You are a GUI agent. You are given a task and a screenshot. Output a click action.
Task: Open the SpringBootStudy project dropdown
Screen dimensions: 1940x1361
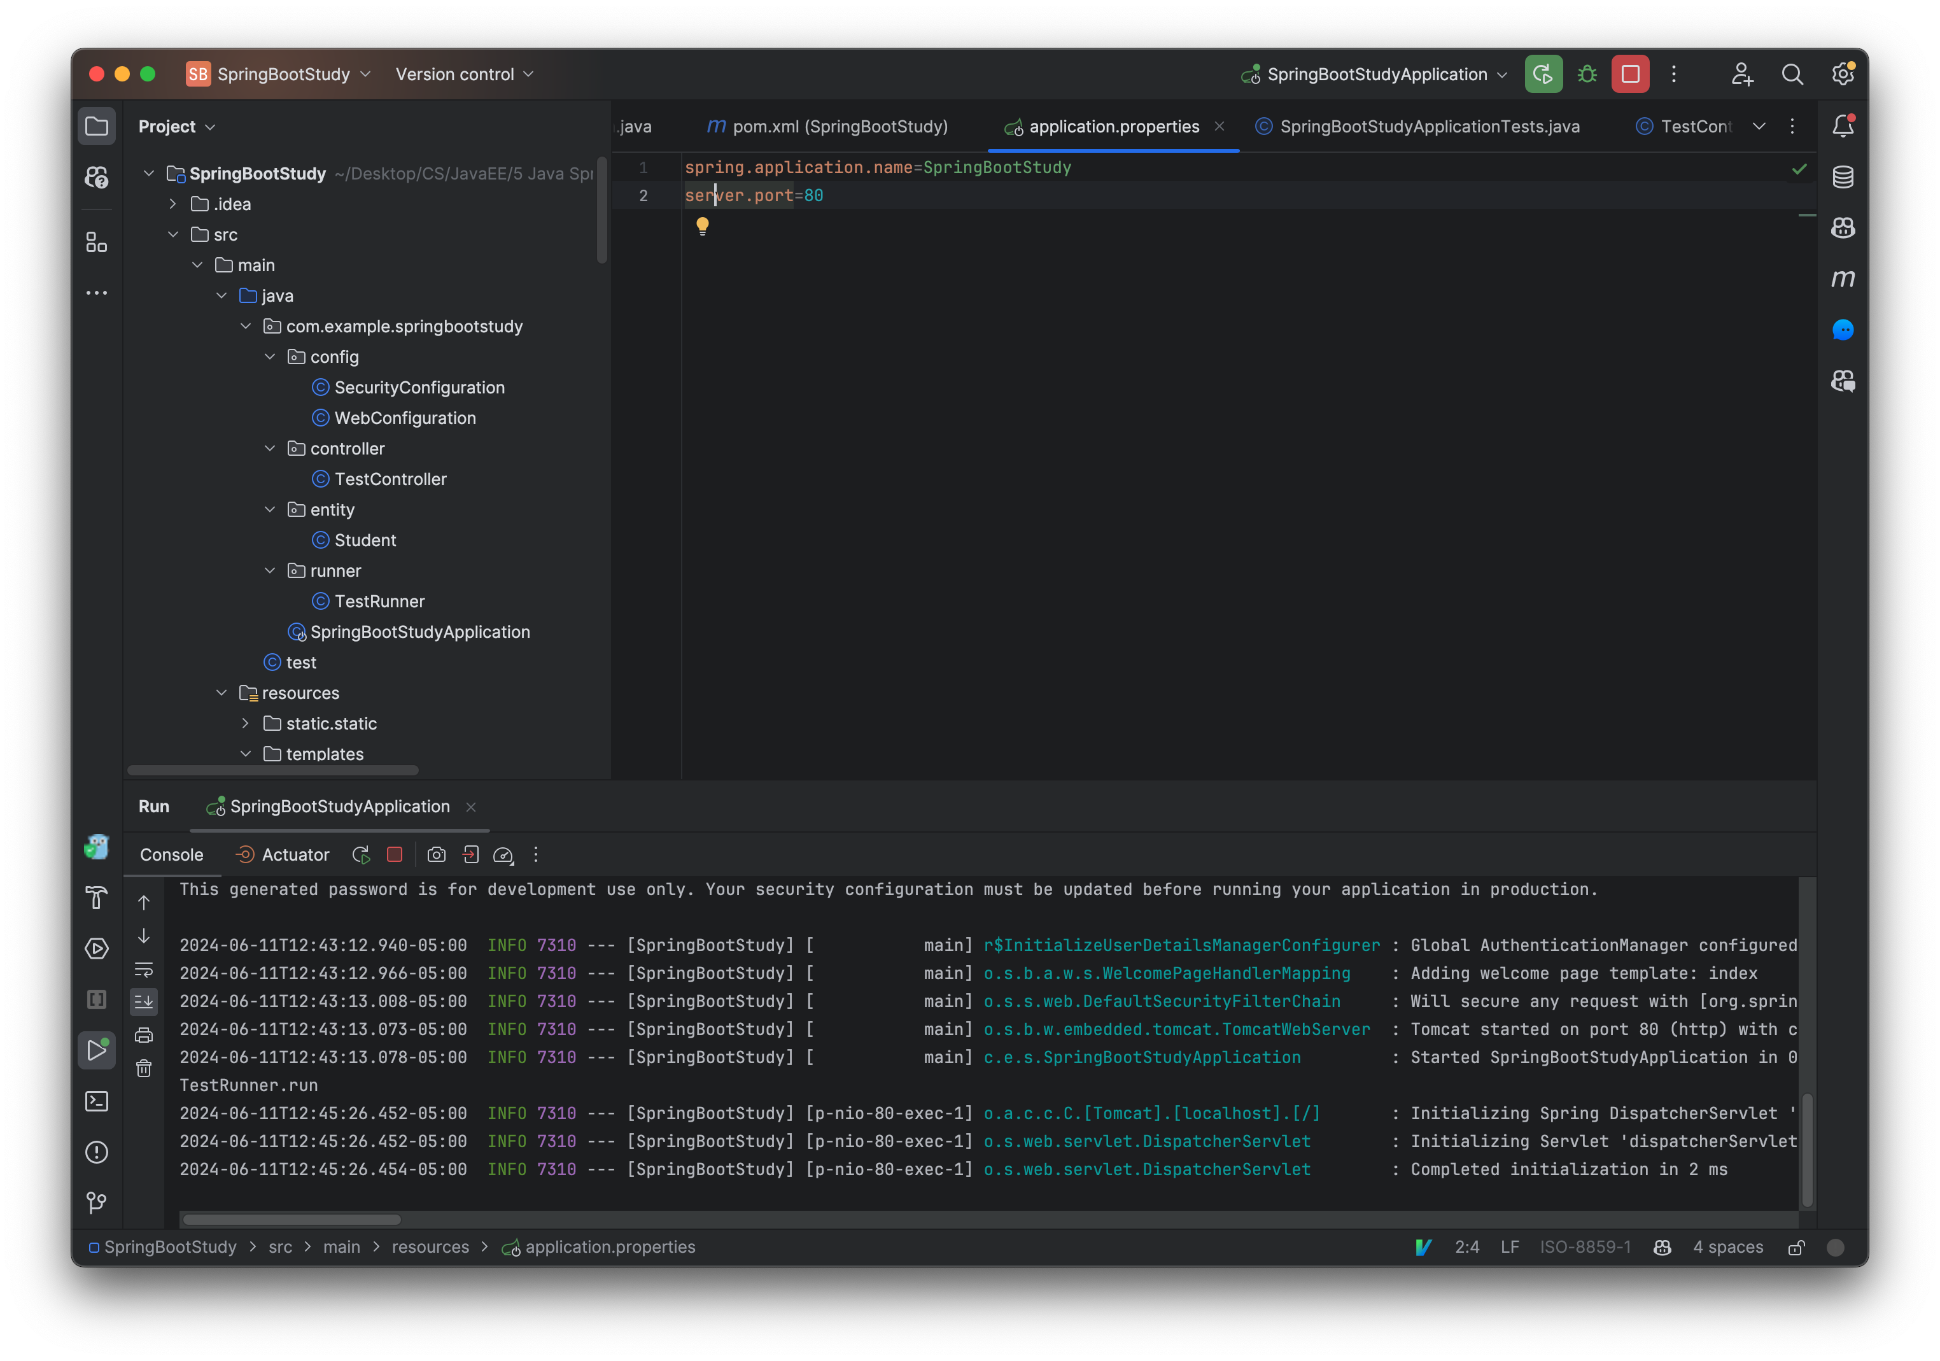pos(278,74)
